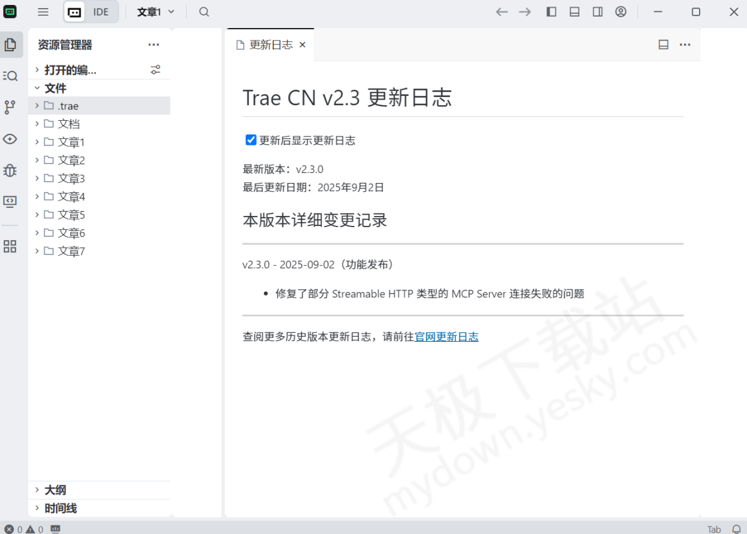This screenshot has width=747, height=534.
Task: Click the notification bell in status bar
Action: pyautogui.click(x=736, y=529)
